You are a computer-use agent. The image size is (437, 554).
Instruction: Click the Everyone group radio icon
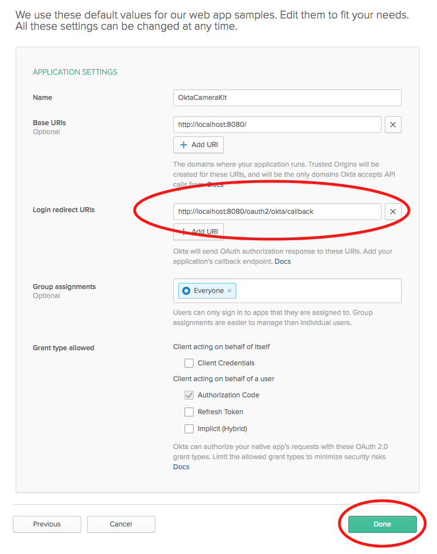coord(186,291)
